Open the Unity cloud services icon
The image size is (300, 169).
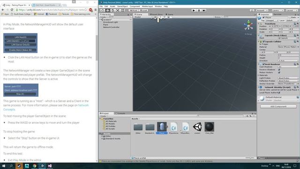(252, 10)
